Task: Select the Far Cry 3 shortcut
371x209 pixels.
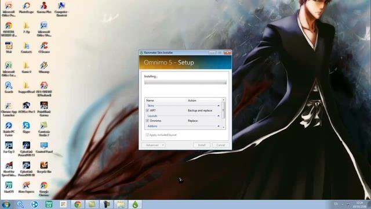Action: click(x=9, y=147)
